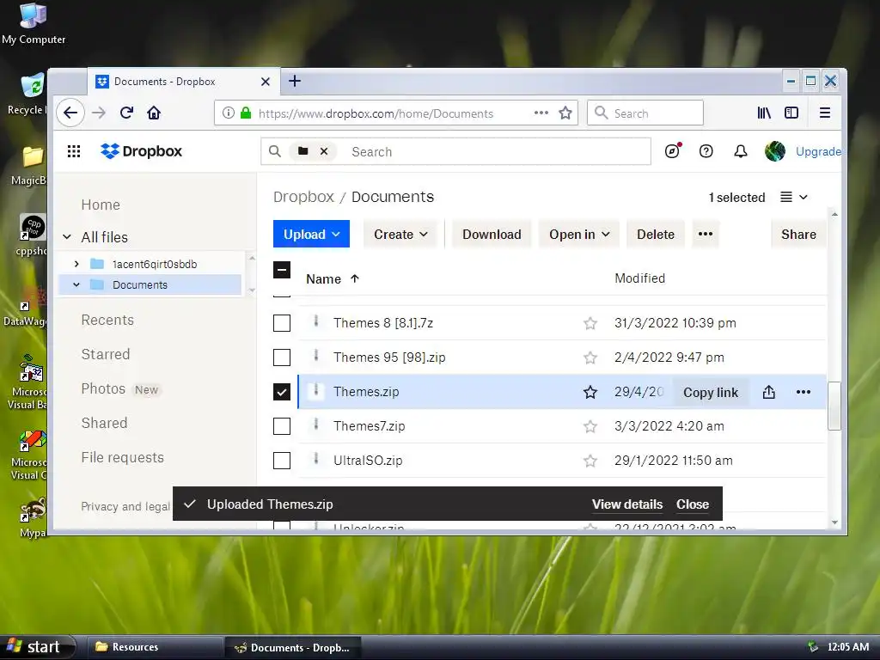Open Starred in sidebar
The width and height of the screenshot is (880, 660).
(106, 354)
